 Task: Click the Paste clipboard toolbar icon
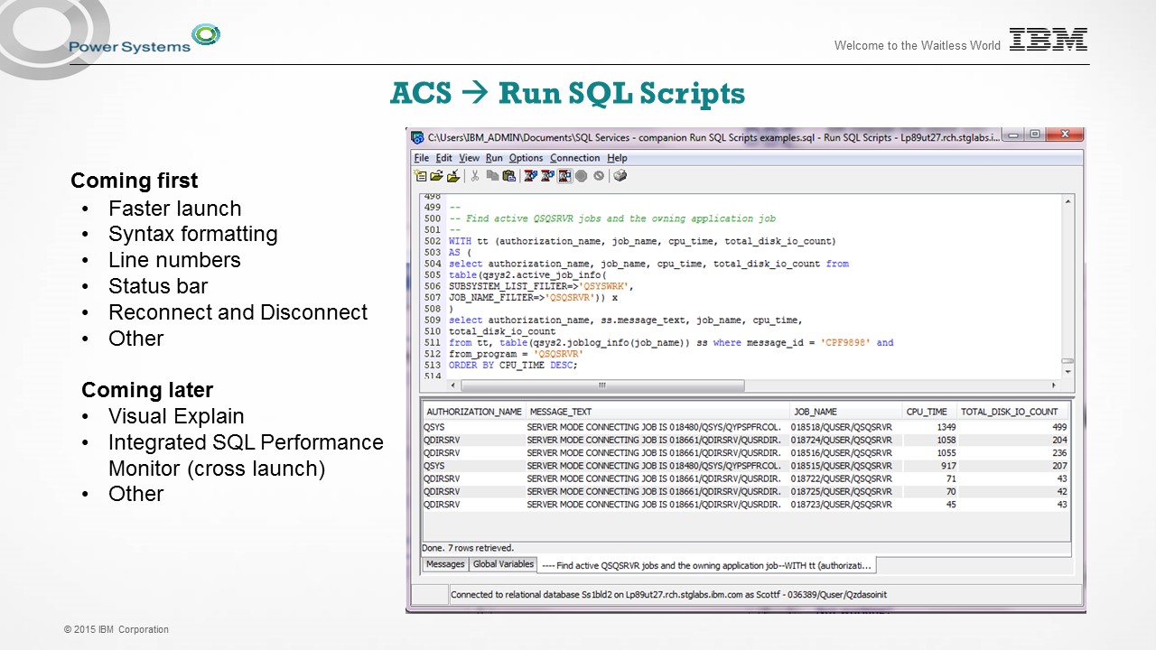click(x=508, y=176)
